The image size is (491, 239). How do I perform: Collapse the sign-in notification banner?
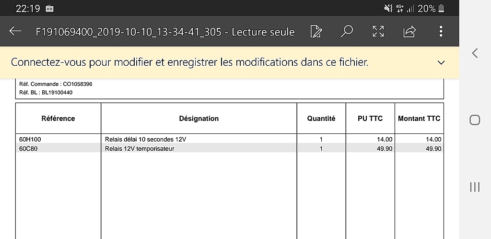[x=441, y=63]
